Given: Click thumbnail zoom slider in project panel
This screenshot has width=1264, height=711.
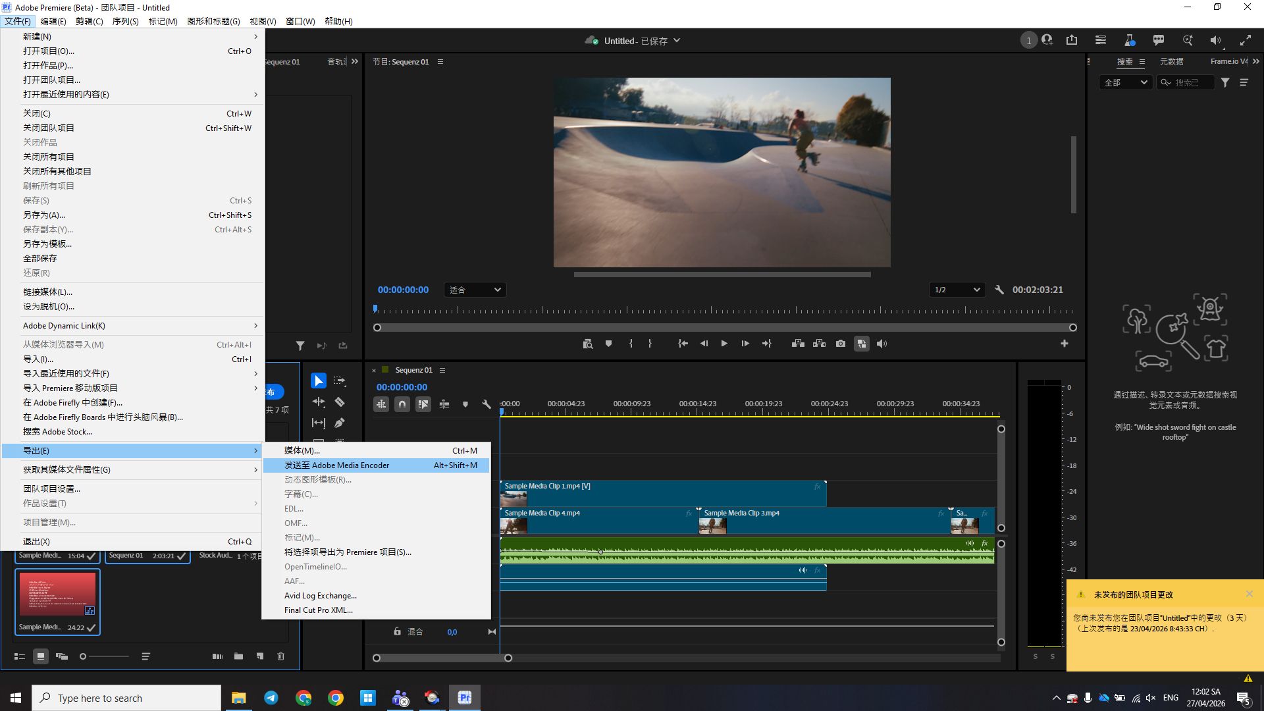Looking at the screenshot, I should pos(105,656).
